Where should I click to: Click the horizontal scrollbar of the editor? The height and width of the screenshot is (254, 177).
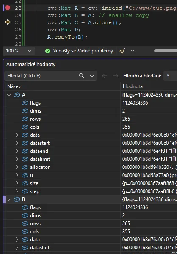coord(166,51)
